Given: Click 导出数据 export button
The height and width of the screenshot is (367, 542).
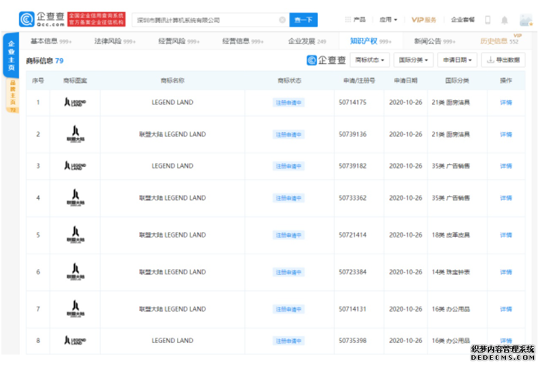Looking at the screenshot, I should [x=503, y=60].
